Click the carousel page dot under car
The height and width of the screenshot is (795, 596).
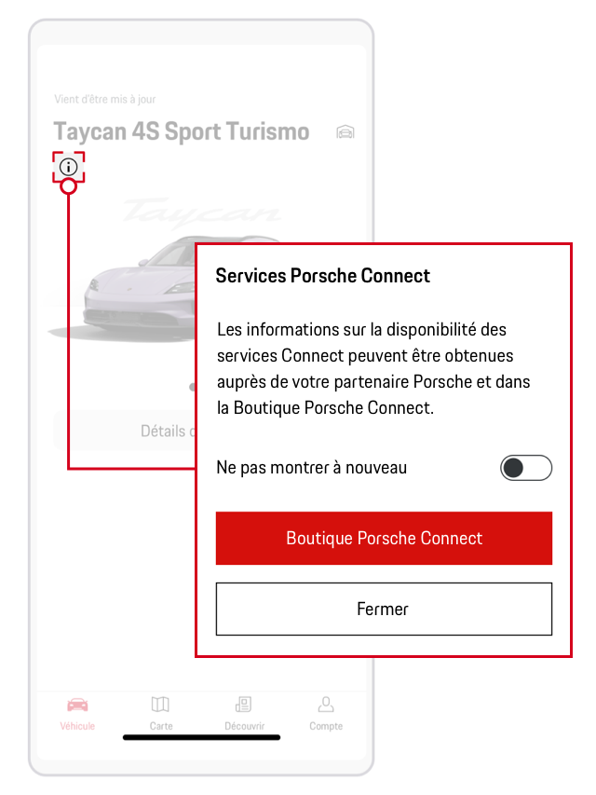pyautogui.click(x=192, y=386)
